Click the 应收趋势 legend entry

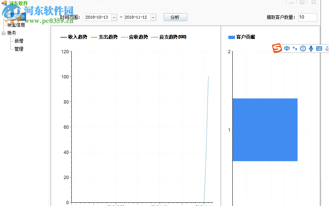[x=135, y=37]
